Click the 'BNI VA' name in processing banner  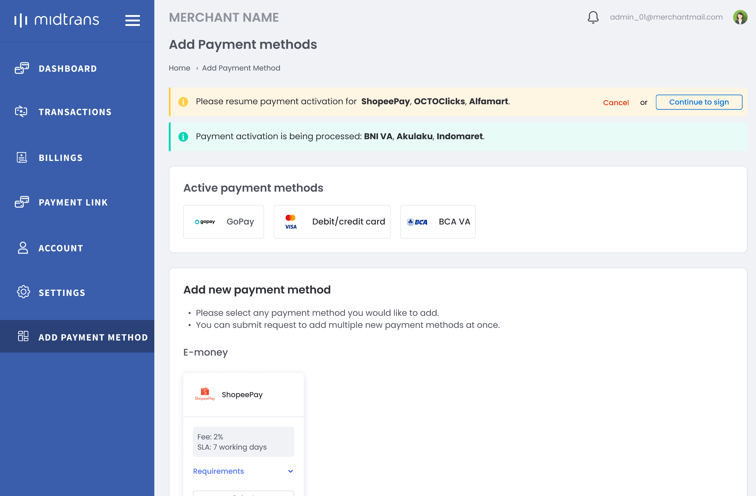(378, 136)
